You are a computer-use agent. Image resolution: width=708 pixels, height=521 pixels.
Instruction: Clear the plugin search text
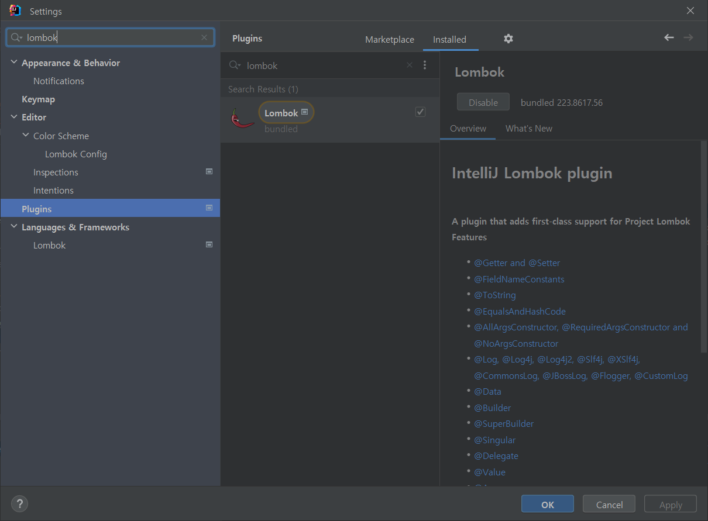tap(410, 65)
